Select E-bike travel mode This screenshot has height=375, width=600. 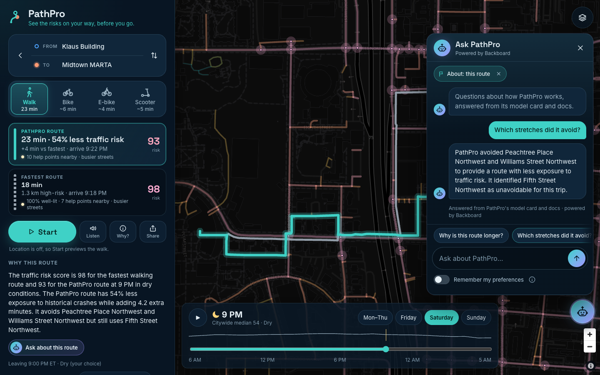[107, 99]
